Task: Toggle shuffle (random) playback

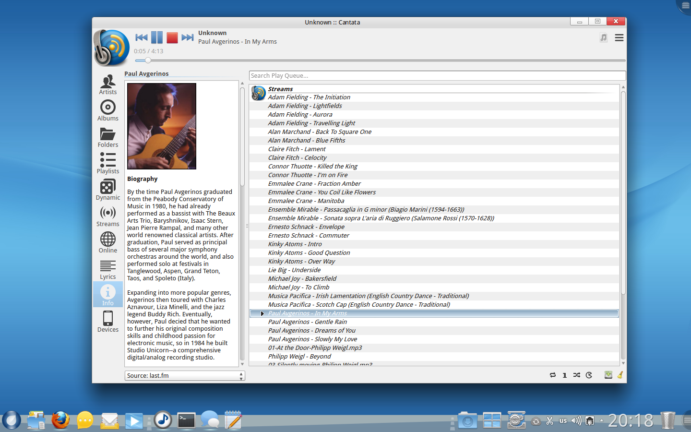Action: tap(577, 375)
